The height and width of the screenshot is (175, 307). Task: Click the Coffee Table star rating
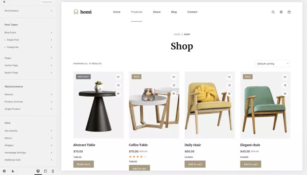click(x=138, y=157)
